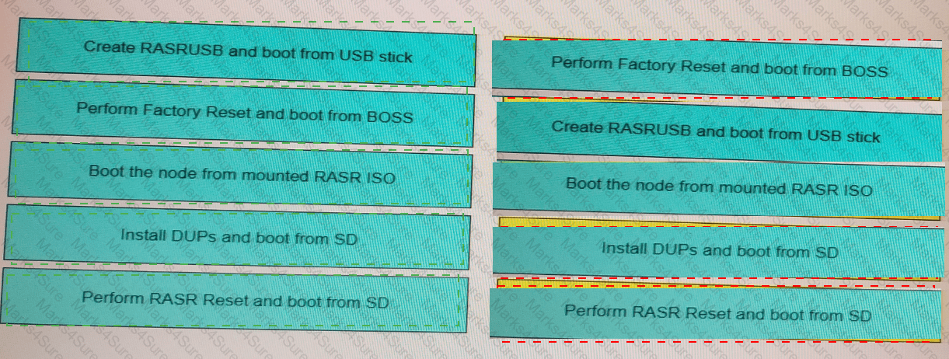949x359 pixels.
Task: Pick left-column 'Boot the node from mounted RASR ISO'
Action: [x=241, y=176]
